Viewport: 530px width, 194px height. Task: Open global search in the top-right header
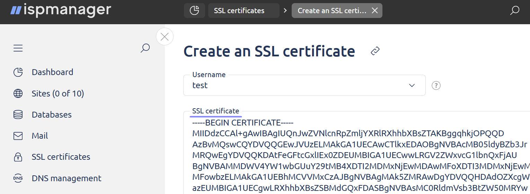[x=514, y=11]
